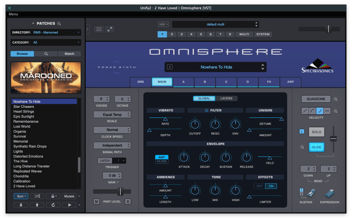This screenshot has height=220, width=352.
Task: Open the DIRECTORY dropdown
Action: pyautogui.click(x=46, y=32)
